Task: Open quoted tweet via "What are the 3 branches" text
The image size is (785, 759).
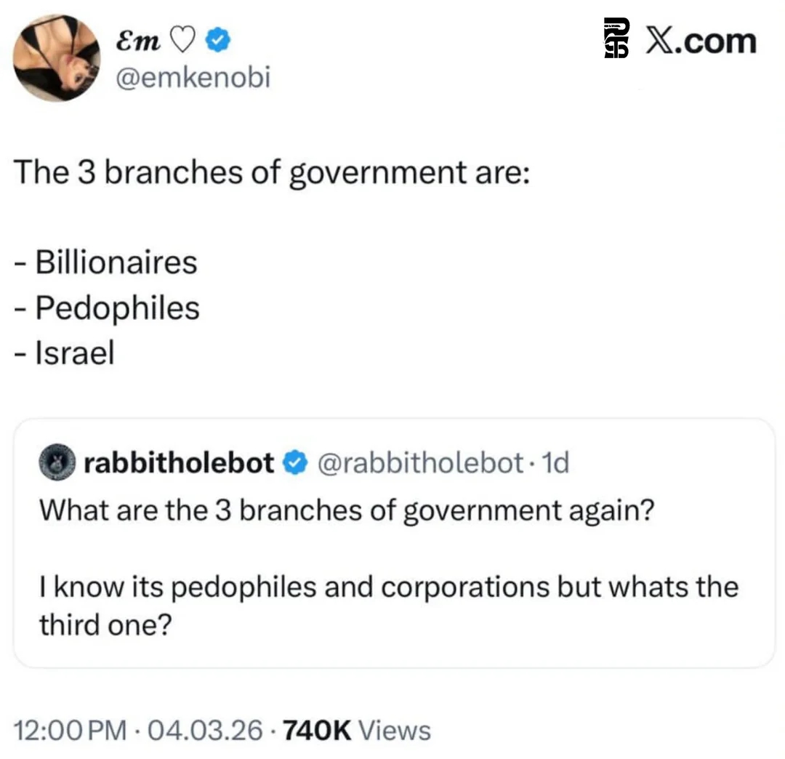Action: pos(346,512)
